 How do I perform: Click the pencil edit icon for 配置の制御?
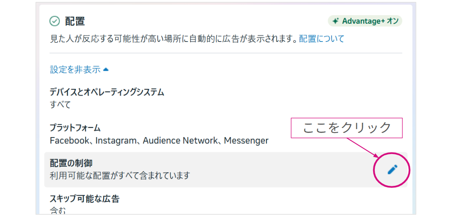pyautogui.click(x=392, y=170)
